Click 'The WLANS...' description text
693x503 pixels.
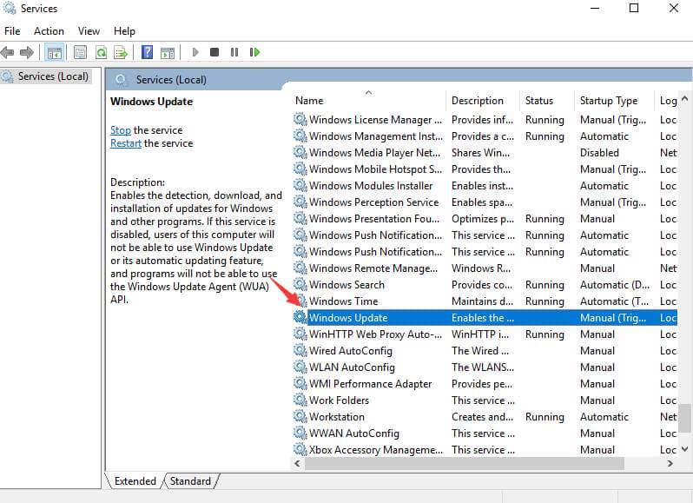483,367
